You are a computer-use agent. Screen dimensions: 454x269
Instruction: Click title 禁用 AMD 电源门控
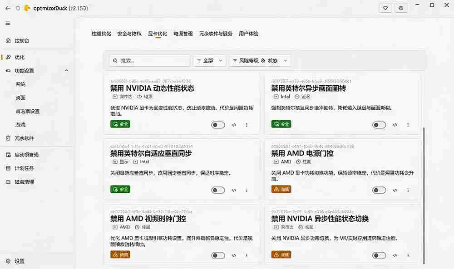pyautogui.click(x=302, y=153)
